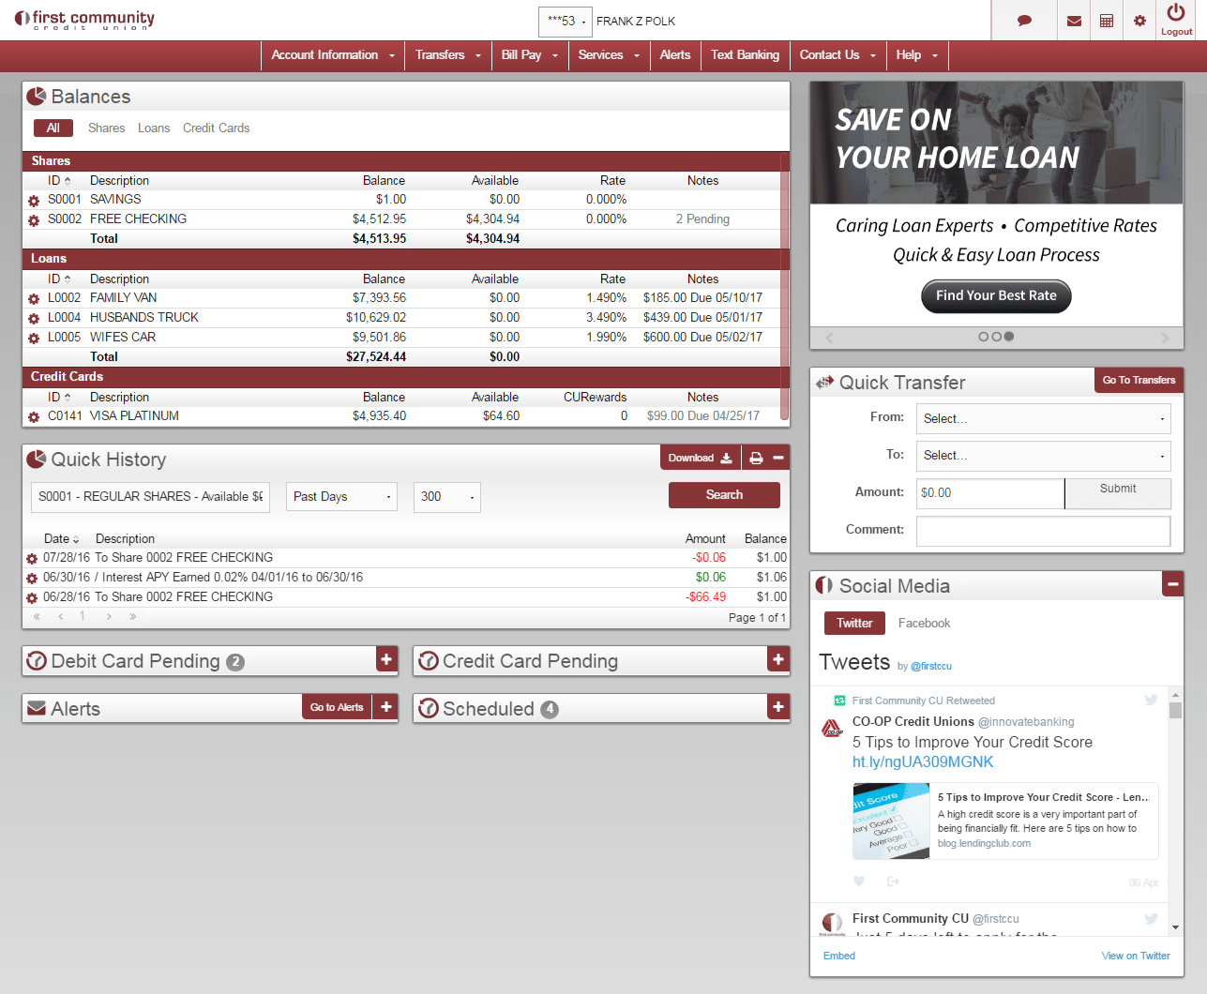The image size is (1207, 994).
Task: Click the chat bubble icon
Action: click(x=1024, y=20)
